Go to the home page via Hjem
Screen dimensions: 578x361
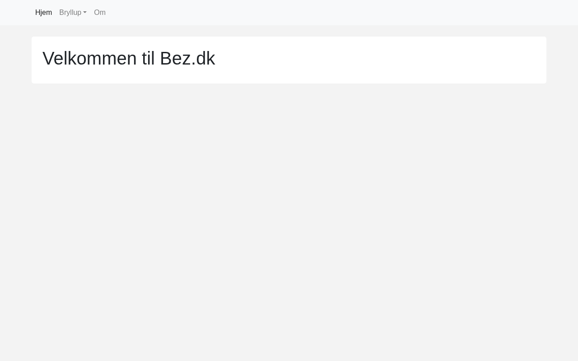[43, 13]
